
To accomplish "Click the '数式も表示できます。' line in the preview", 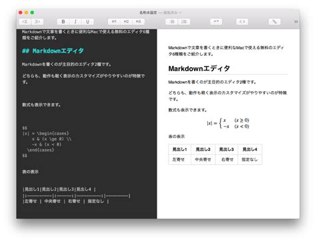I will pyautogui.click(x=187, y=110).
